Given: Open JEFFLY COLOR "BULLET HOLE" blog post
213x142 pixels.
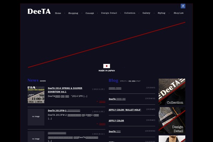Looking at the screenshot, I should tap(125, 110).
